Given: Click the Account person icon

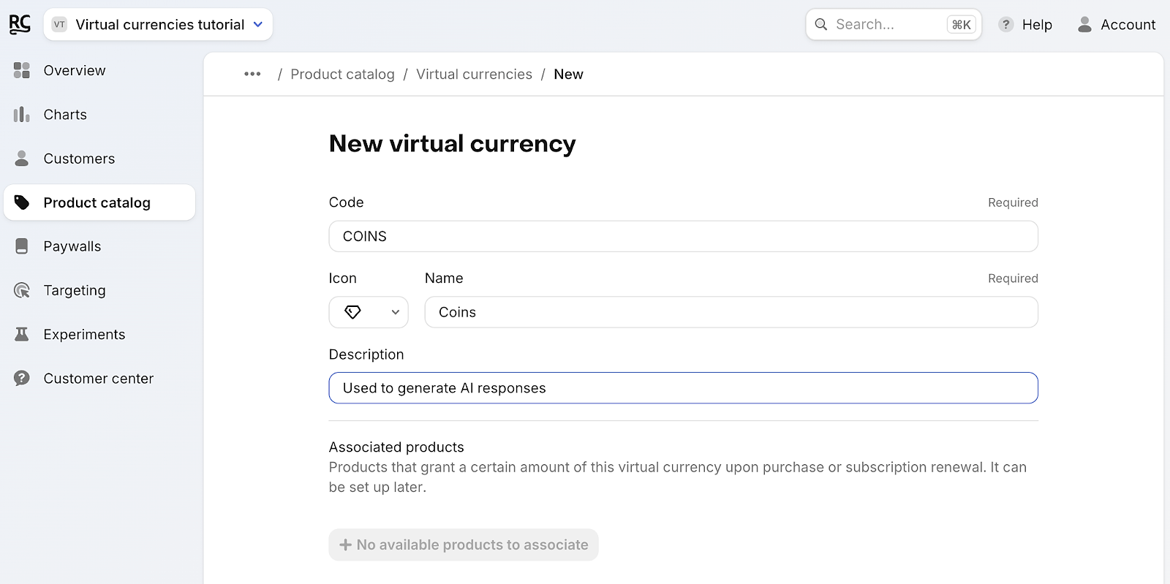Looking at the screenshot, I should [x=1085, y=24].
